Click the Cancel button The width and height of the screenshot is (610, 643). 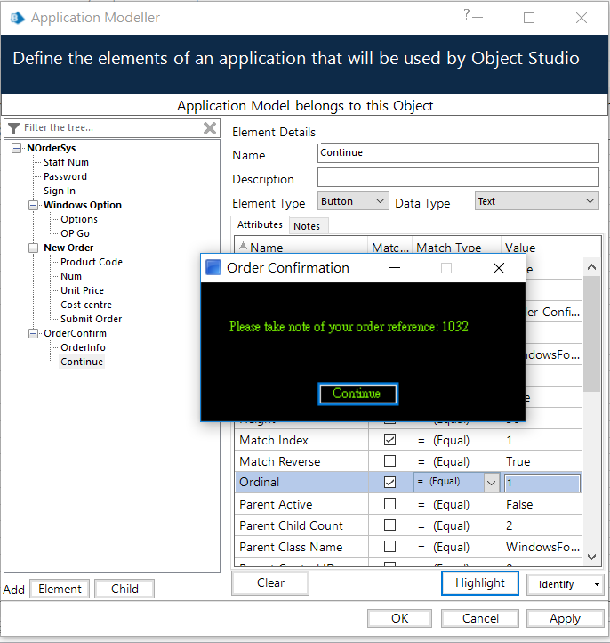(480, 618)
